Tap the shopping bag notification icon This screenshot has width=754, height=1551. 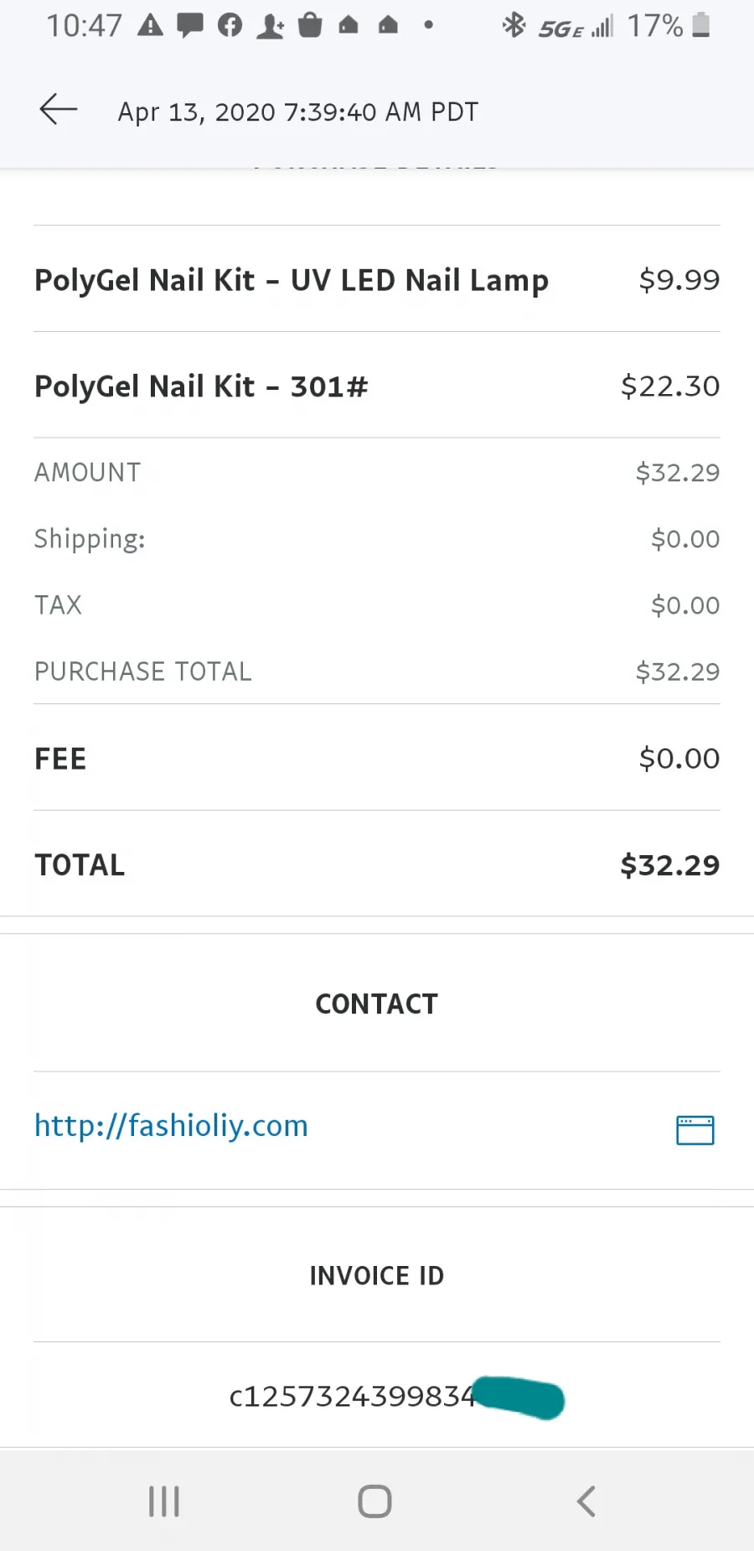(310, 25)
